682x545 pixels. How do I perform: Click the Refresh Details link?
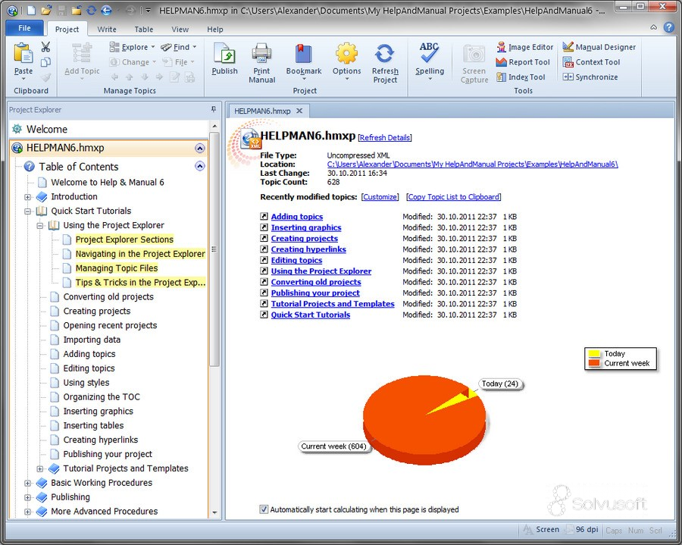coord(385,138)
